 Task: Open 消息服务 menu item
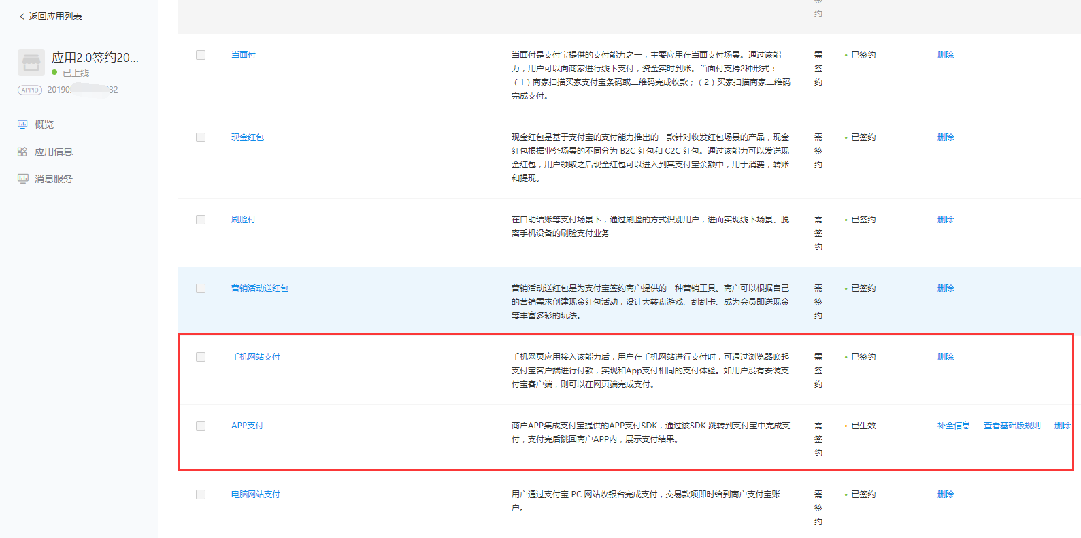click(54, 179)
